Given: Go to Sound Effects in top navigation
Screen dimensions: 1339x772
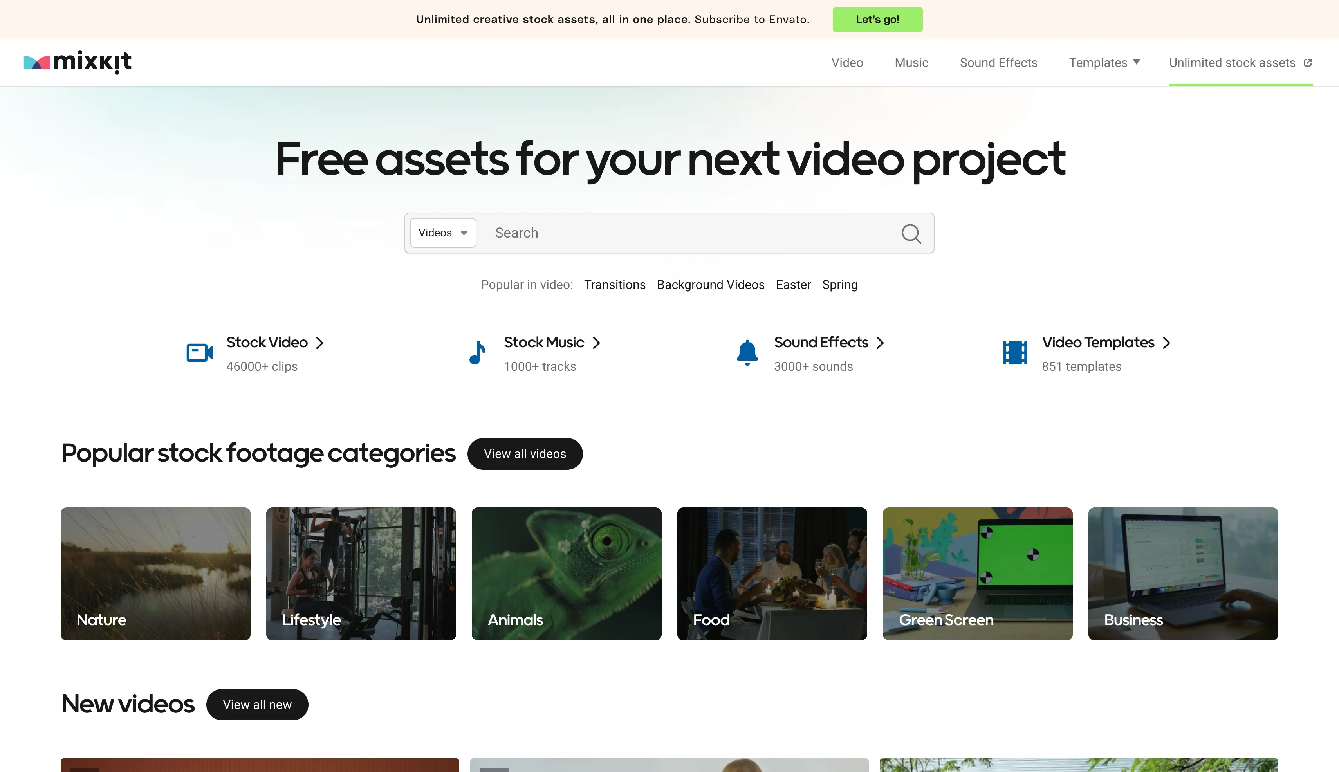Looking at the screenshot, I should 998,63.
